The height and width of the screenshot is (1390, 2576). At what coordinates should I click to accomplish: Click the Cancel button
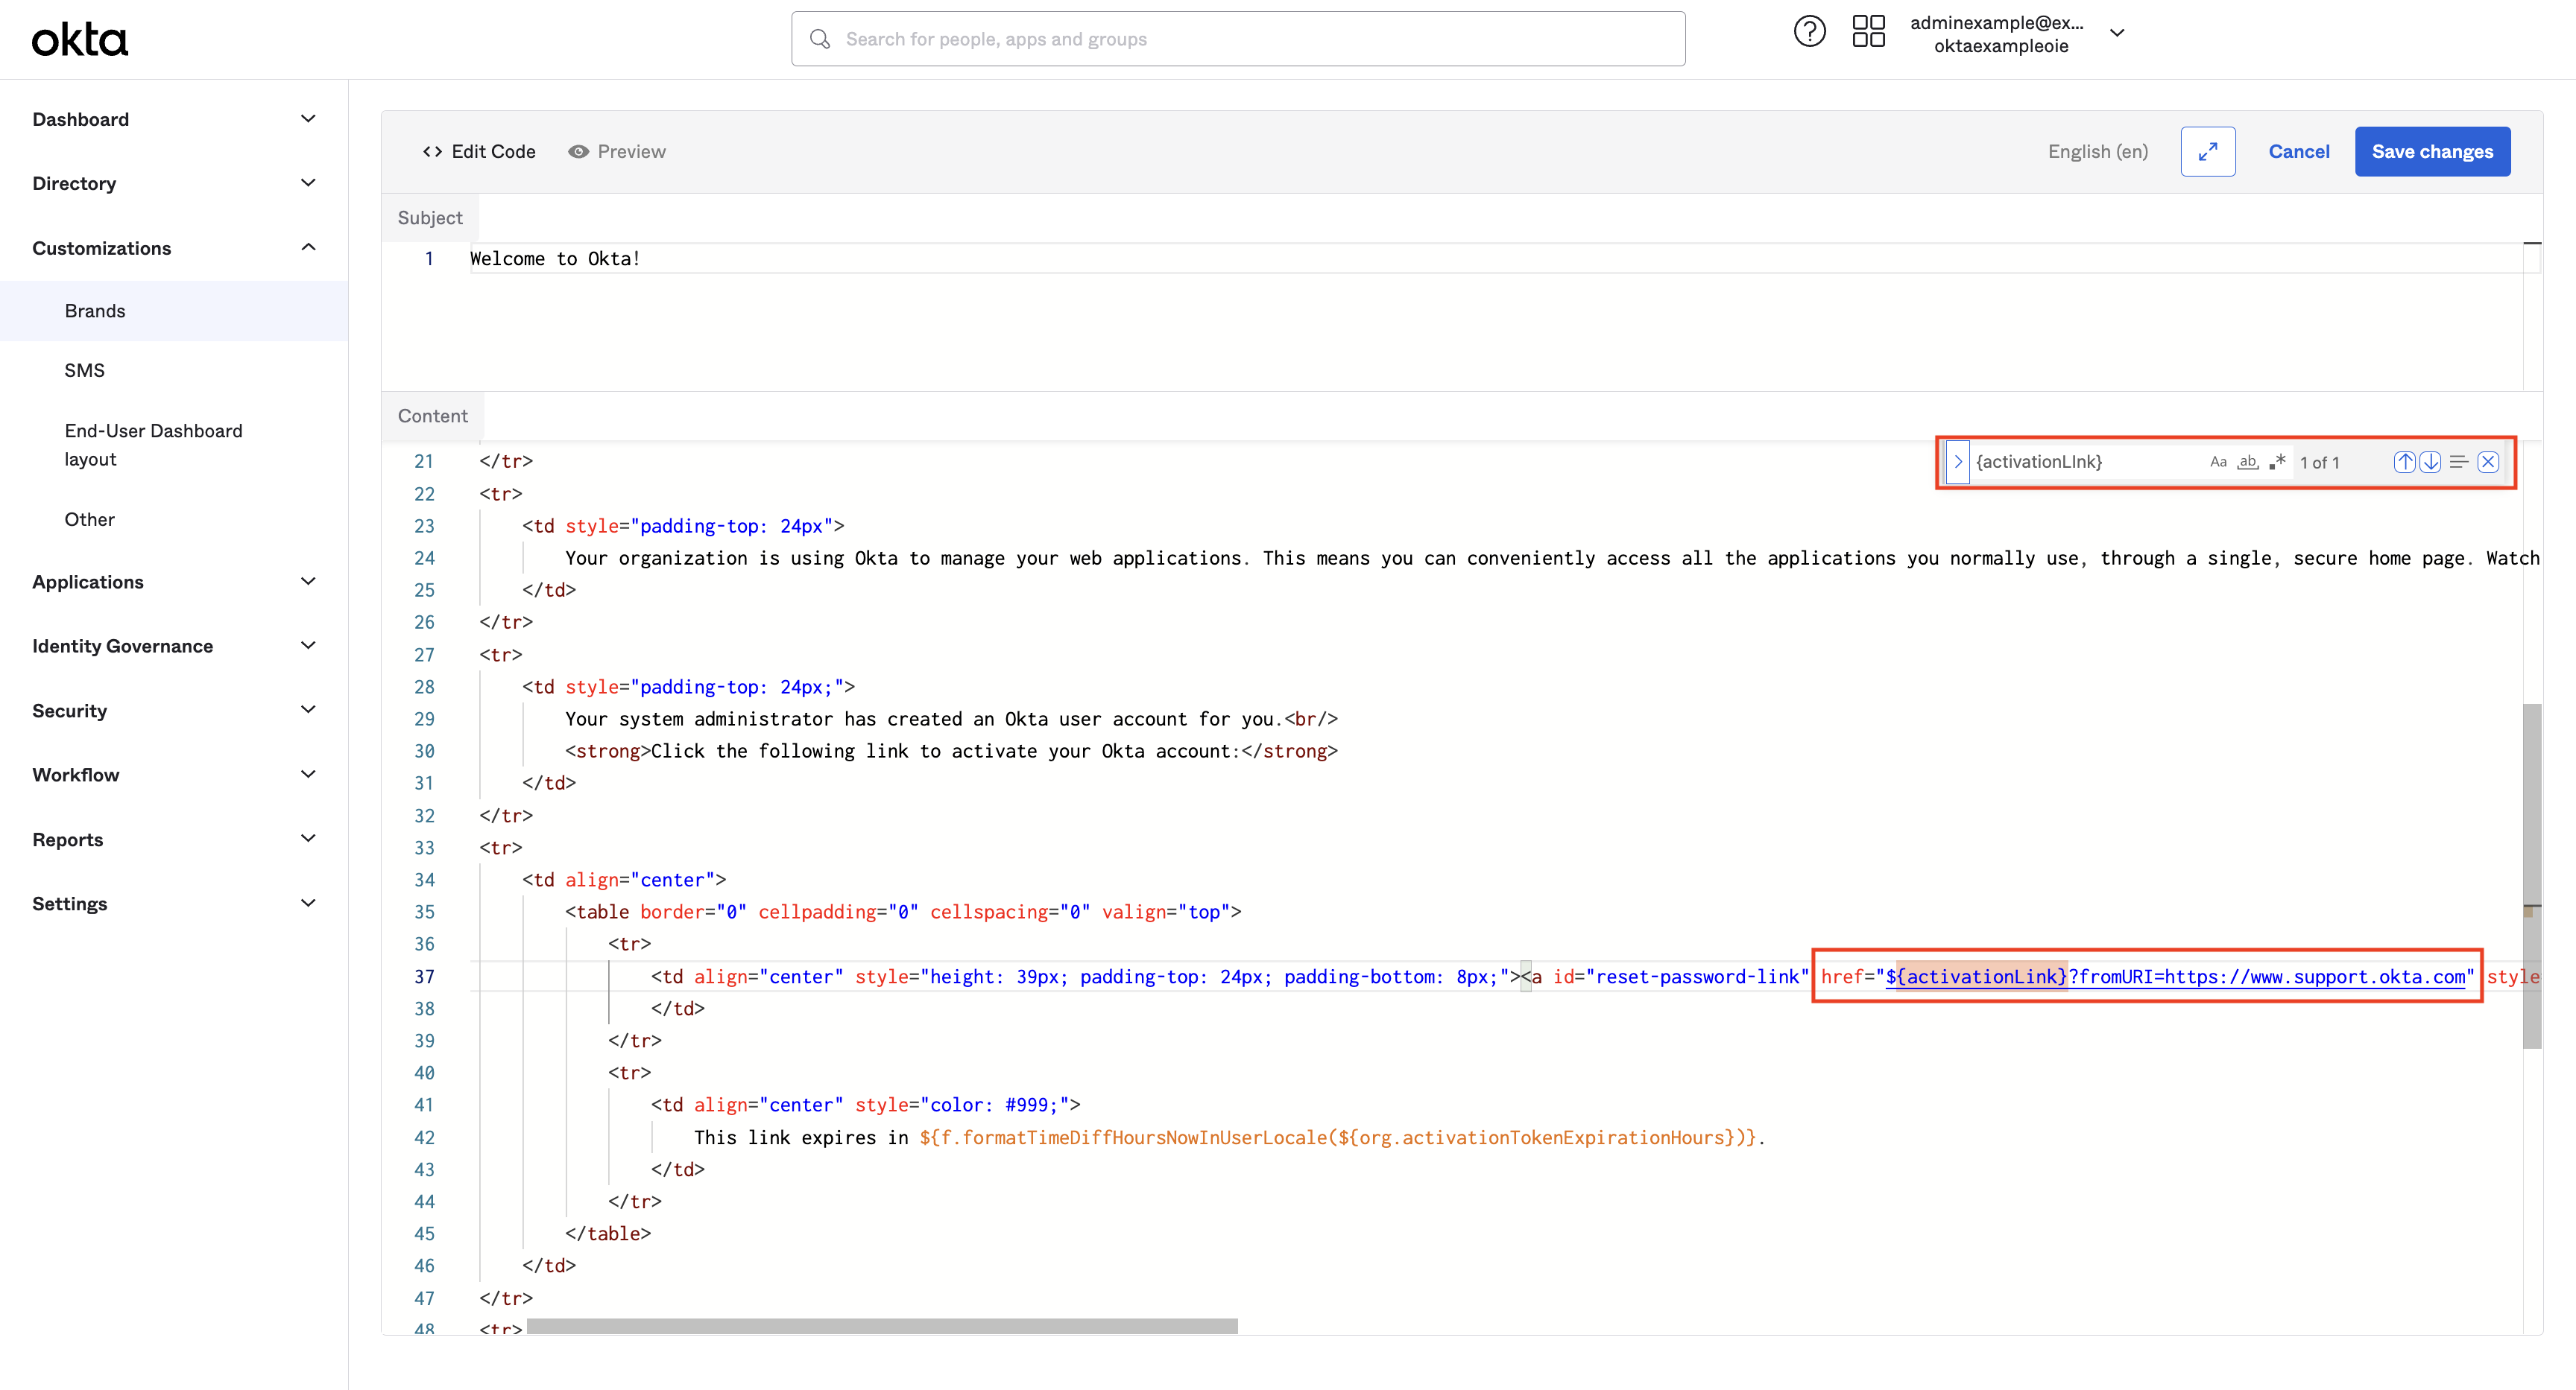pyautogui.click(x=2299, y=151)
